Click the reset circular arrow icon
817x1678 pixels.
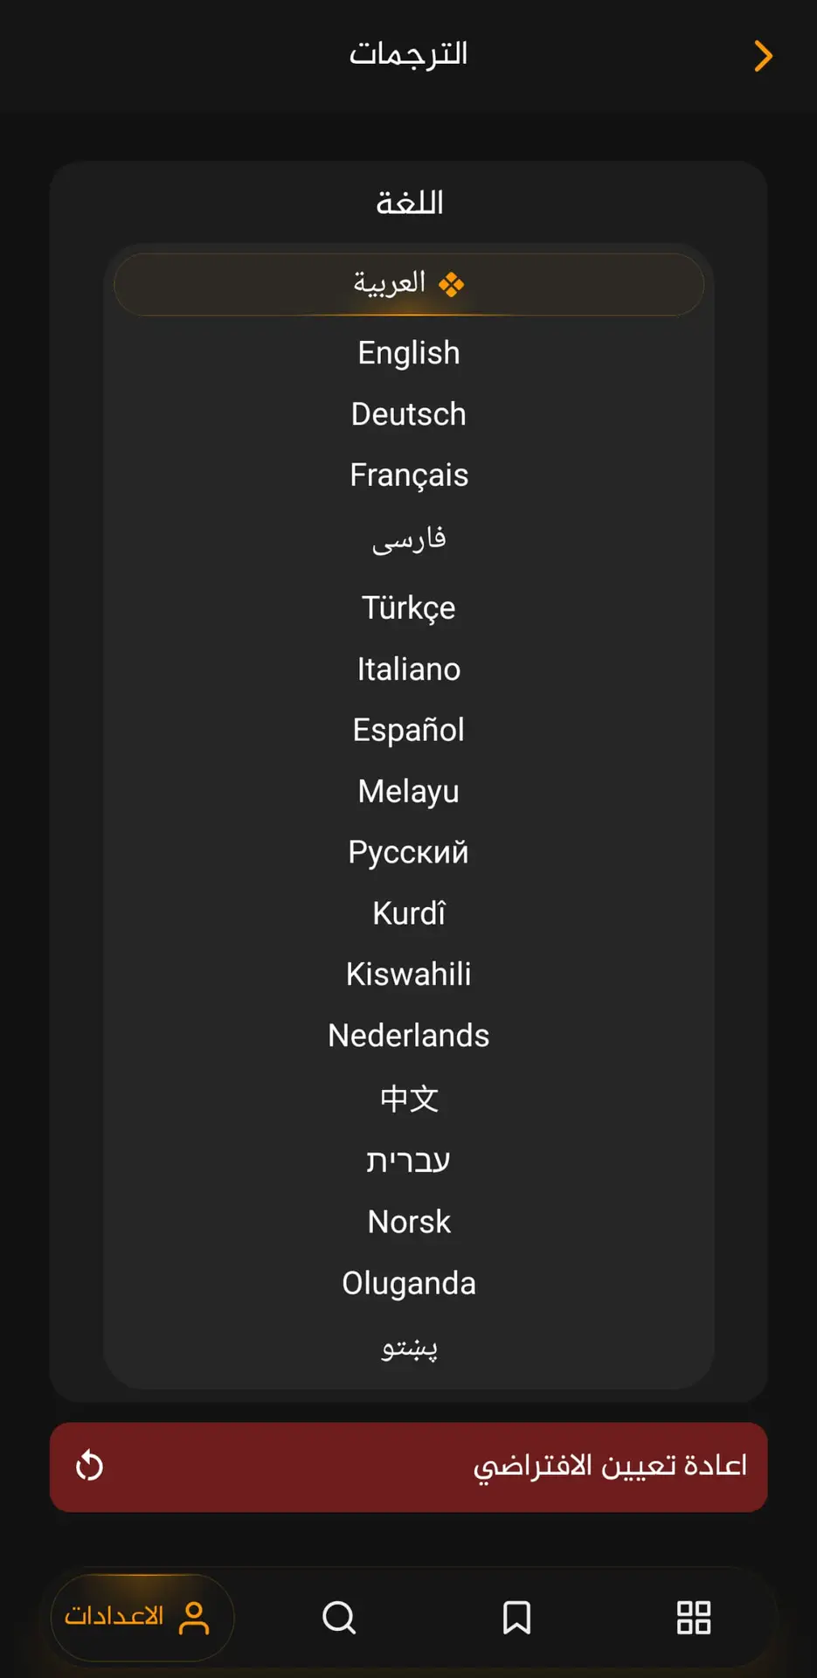tap(90, 1466)
